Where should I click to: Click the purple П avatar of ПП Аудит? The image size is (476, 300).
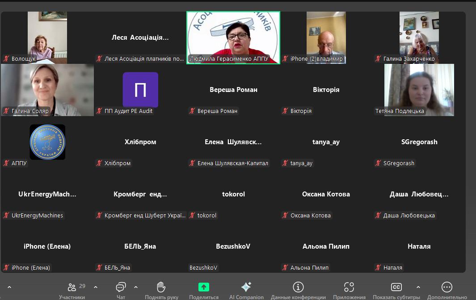[x=140, y=90]
